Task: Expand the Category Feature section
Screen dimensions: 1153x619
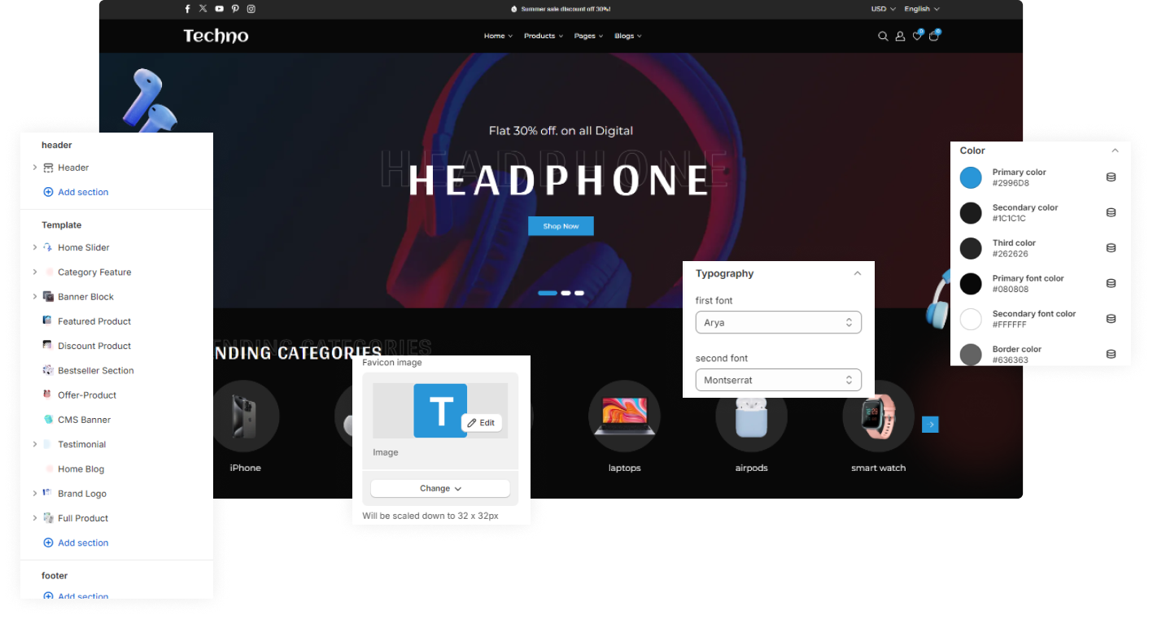Action: [x=35, y=272]
